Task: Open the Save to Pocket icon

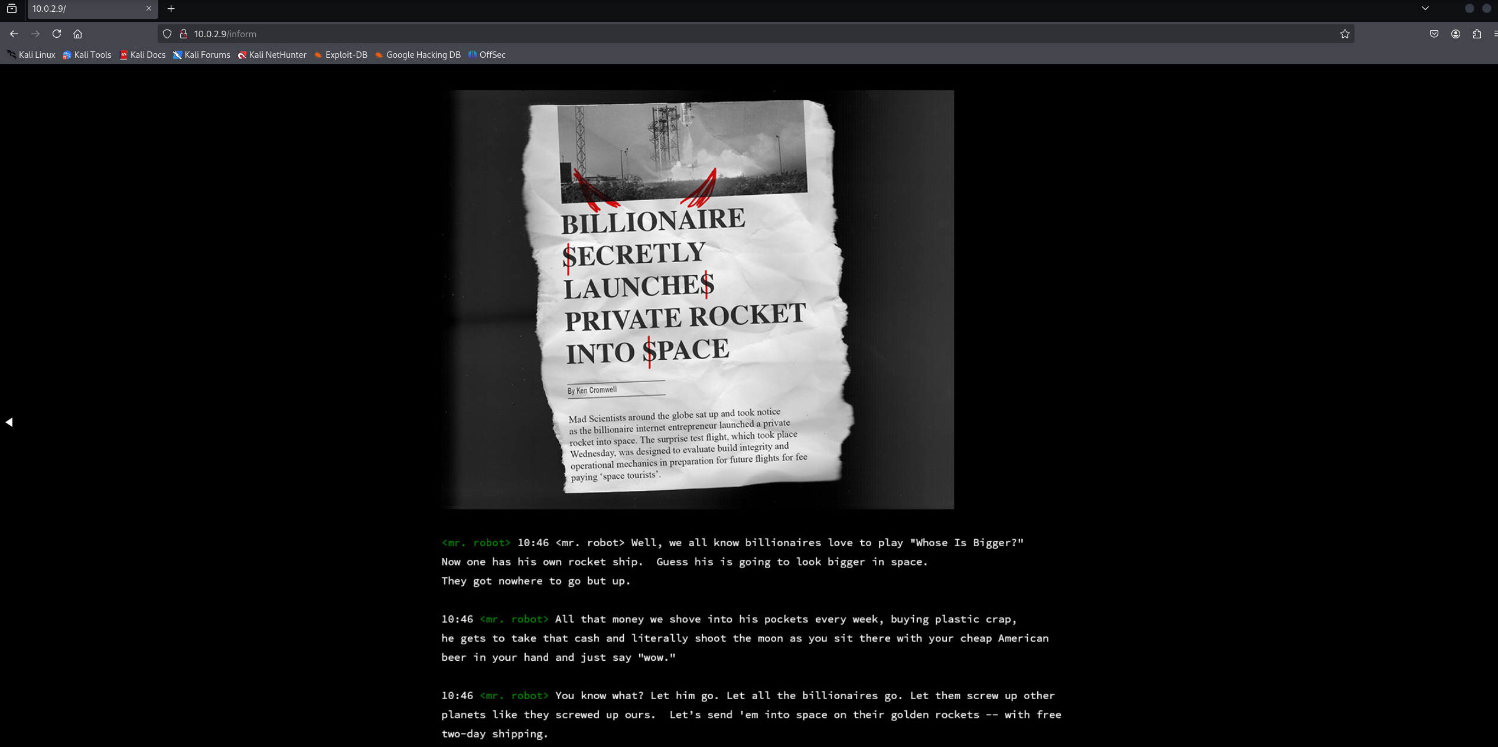Action: tap(1434, 34)
